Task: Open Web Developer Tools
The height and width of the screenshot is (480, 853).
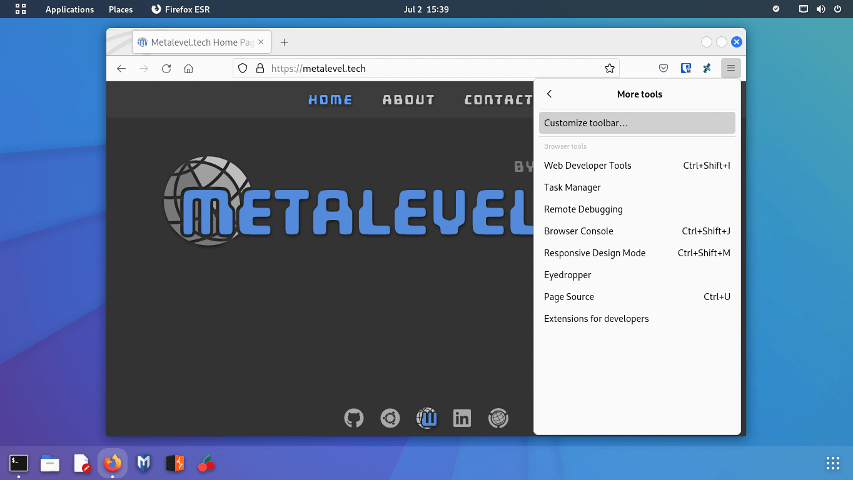Action: (x=637, y=166)
